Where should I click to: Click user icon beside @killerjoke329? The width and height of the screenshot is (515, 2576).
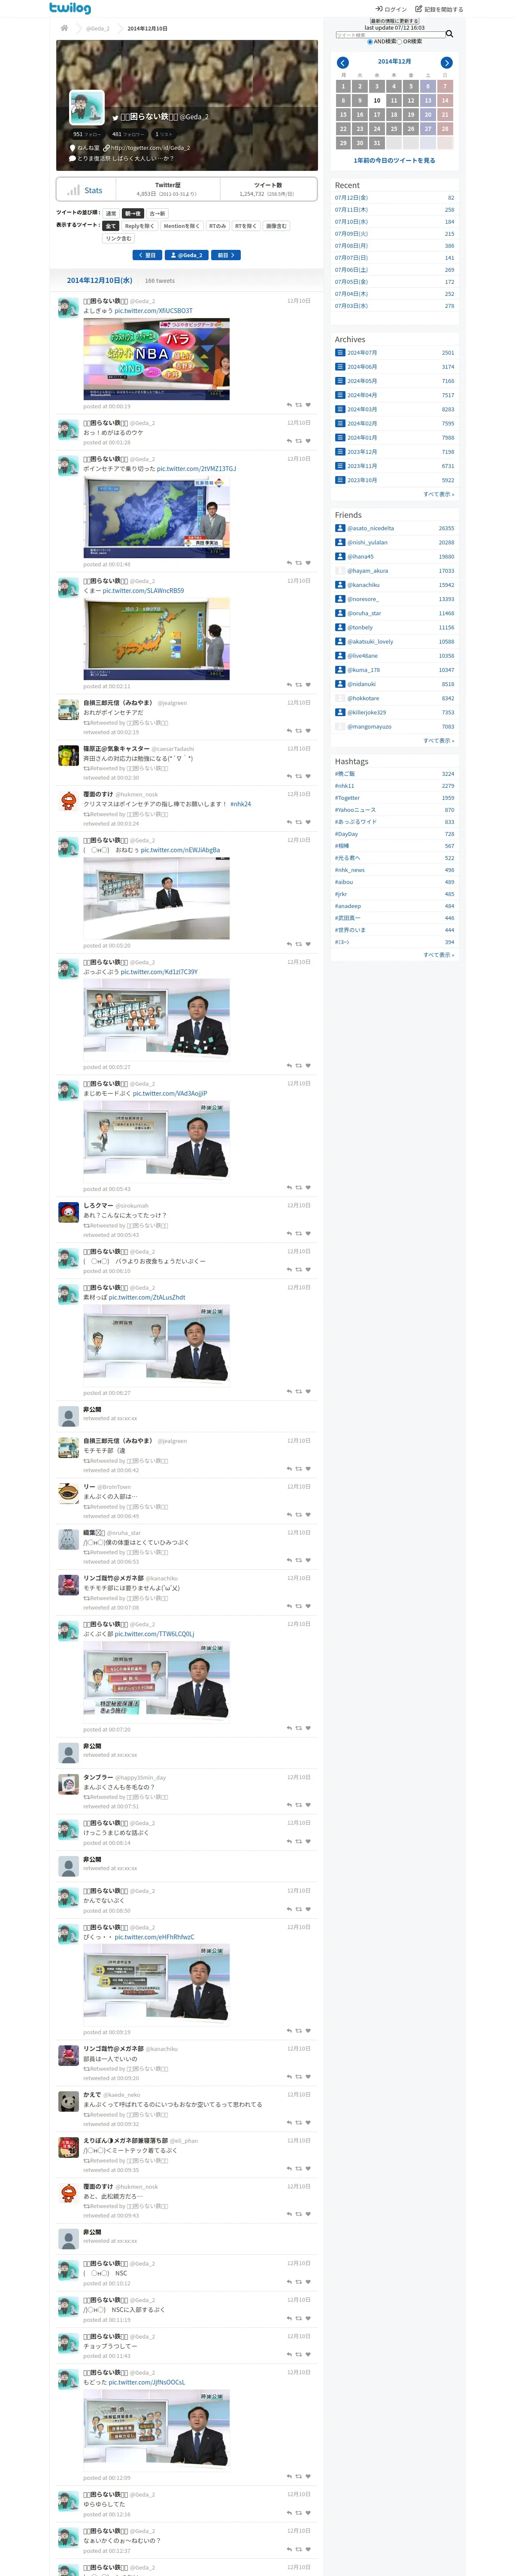pyautogui.click(x=340, y=712)
